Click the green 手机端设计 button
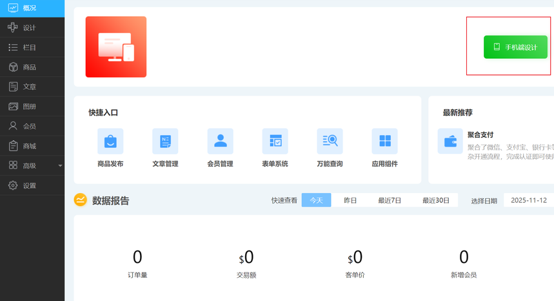The width and height of the screenshot is (554, 301). tap(515, 47)
